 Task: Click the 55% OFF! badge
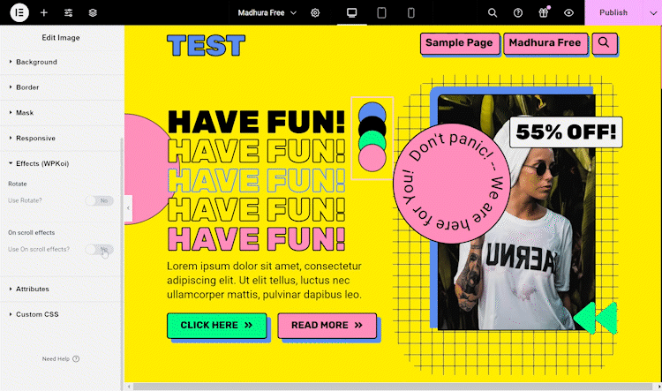pos(566,132)
